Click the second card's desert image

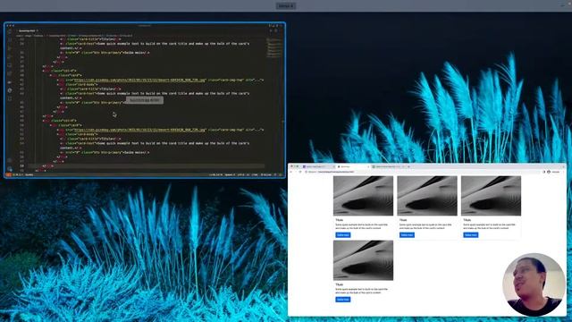pyautogui.click(x=427, y=196)
